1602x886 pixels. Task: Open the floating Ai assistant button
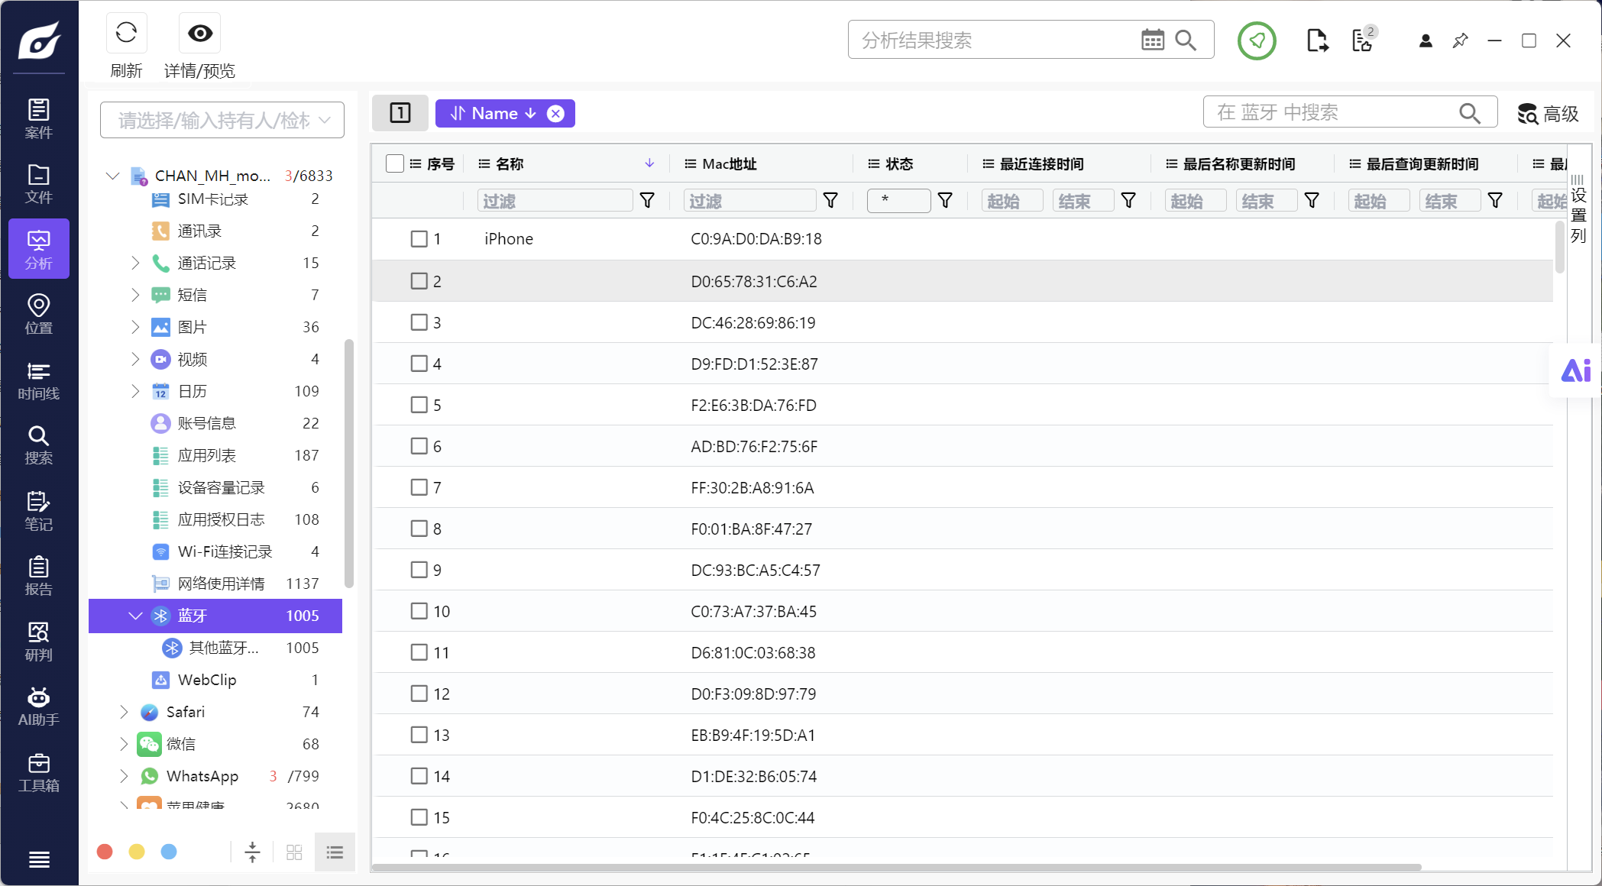[x=1575, y=370]
